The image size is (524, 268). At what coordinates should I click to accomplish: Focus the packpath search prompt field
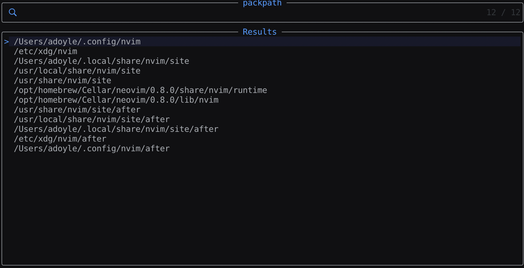[244, 13]
